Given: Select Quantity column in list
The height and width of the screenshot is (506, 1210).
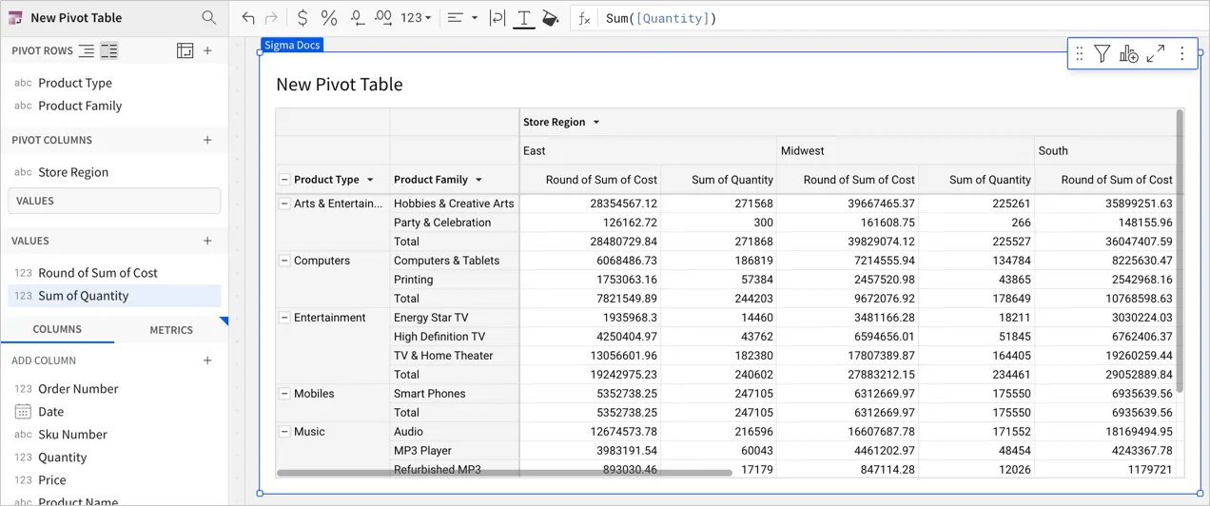Looking at the screenshot, I should click(x=114, y=457).
